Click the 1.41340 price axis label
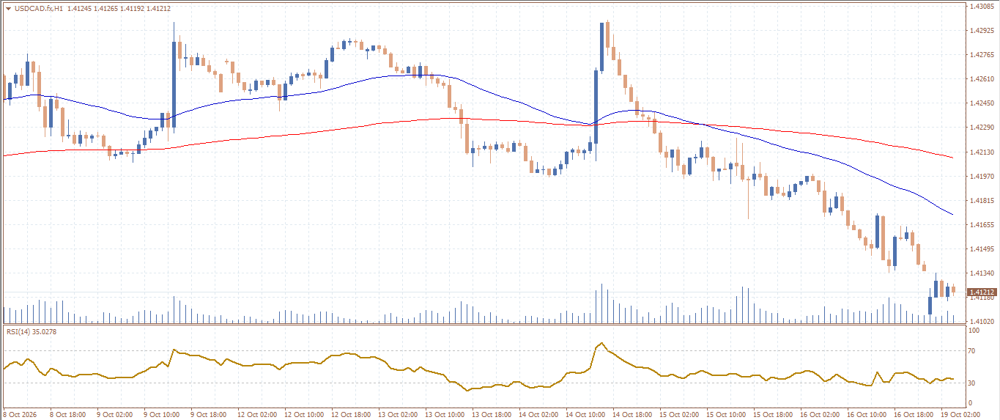Viewport: 1000px width, 420px height. click(981, 273)
